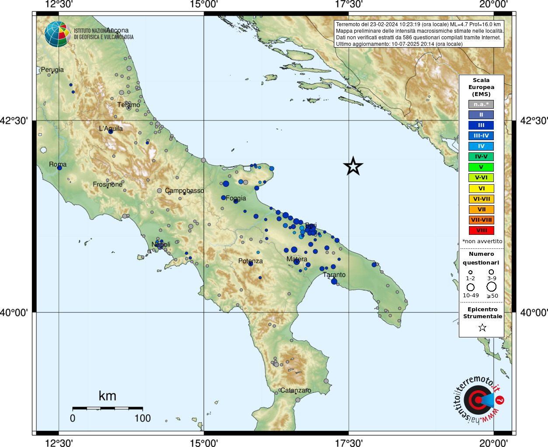The image size is (548, 447).
Task: Click the 'ISTITUTO NAZIONALE DI GEOFISICA' text
Action: point(104,34)
